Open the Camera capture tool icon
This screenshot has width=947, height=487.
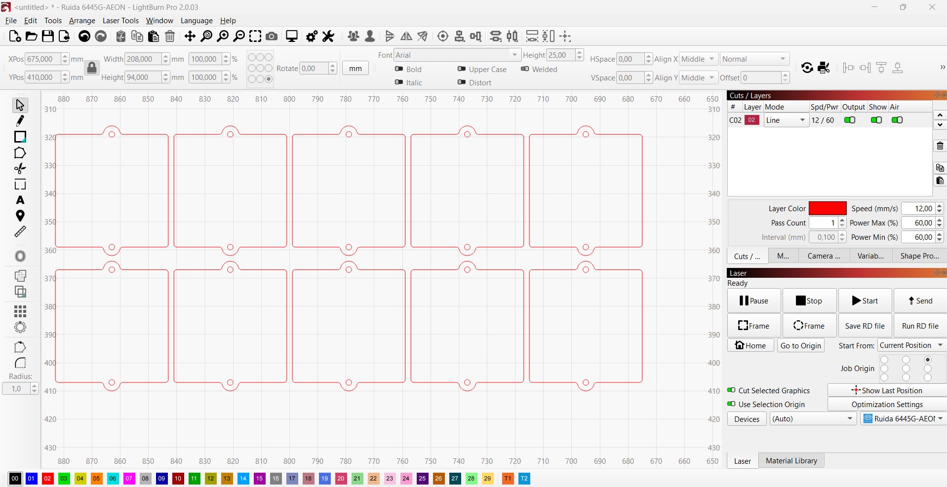click(272, 37)
